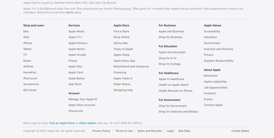Open Apple Music under Services

76,31
